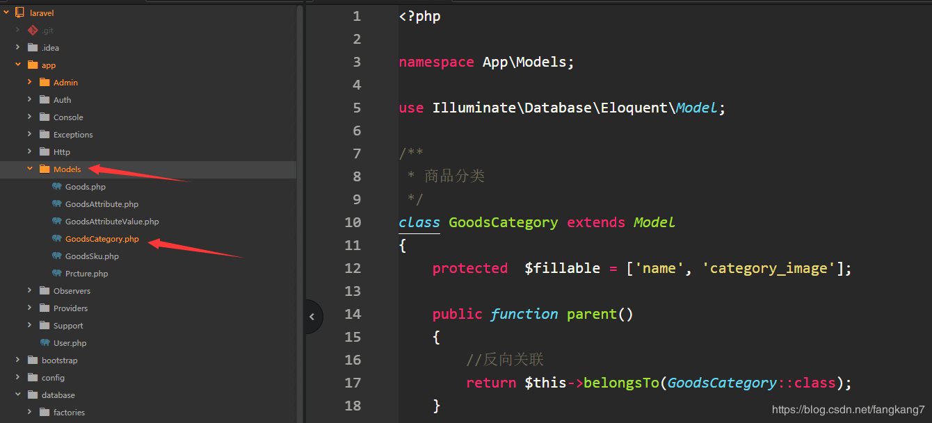Click the Console folder icon
The height and width of the screenshot is (423, 932).
(45, 117)
